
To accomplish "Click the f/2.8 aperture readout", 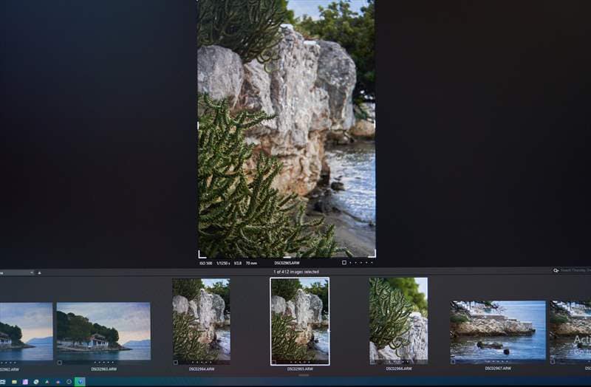I will coord(238,264).
